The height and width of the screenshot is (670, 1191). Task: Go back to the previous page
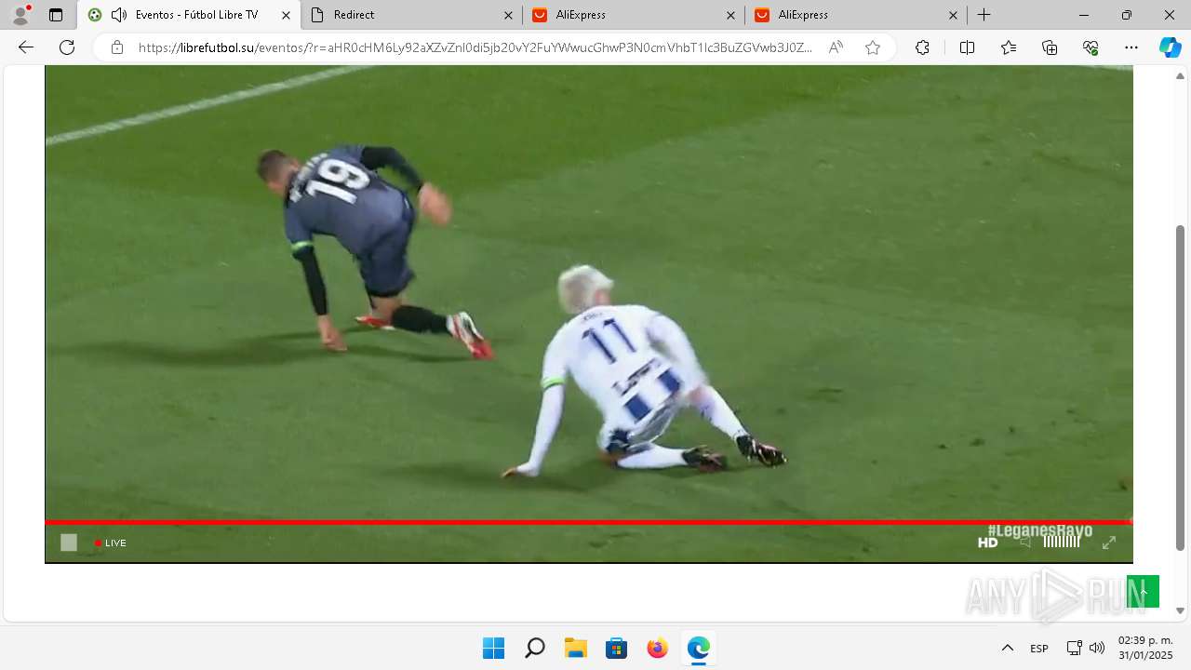26,47
